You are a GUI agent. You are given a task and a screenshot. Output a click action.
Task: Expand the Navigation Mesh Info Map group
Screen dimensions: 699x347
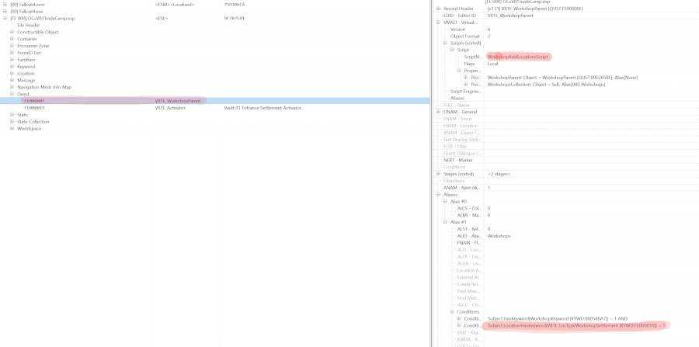coord(12,87)
